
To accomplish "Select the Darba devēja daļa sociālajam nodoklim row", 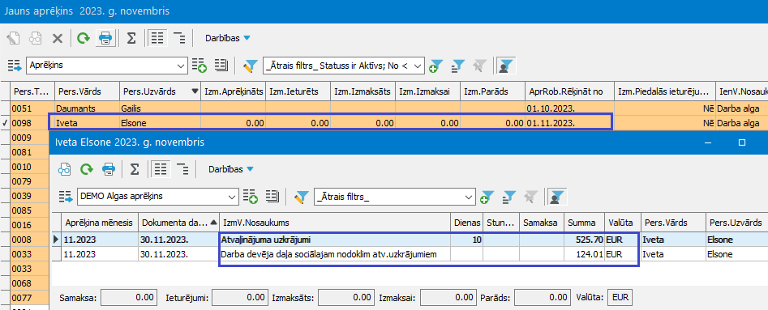I will [x=410, y=254].
